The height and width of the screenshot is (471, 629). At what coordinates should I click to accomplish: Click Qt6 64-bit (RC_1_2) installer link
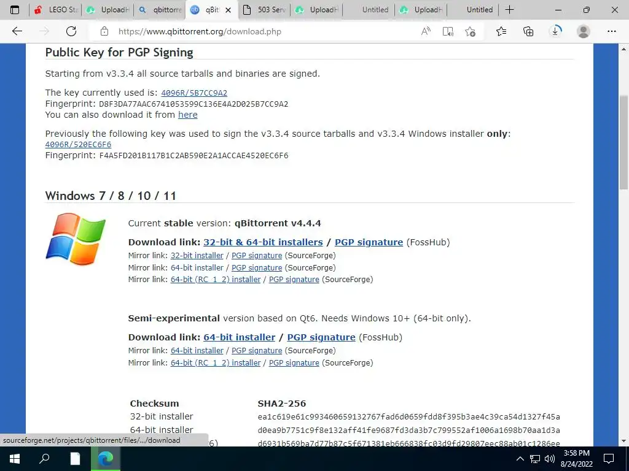point(216,363)
